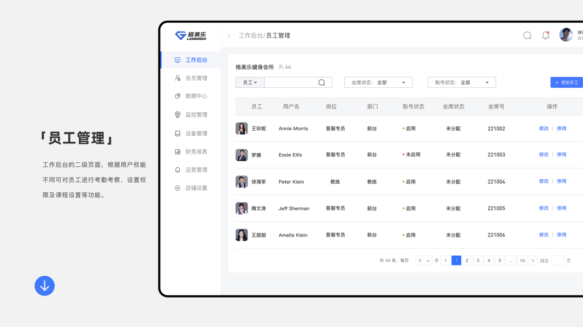583x327 pixels.
Task: Open the per-page count dropdown showing 5
Action: click(424, 261)
